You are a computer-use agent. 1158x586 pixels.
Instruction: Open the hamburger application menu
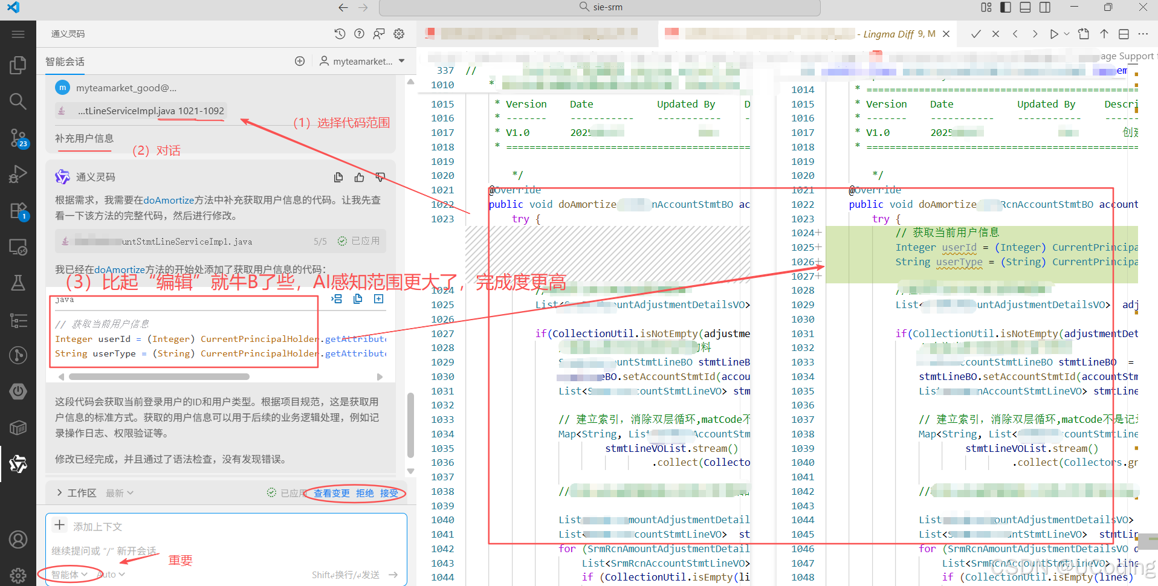[18, 34]
